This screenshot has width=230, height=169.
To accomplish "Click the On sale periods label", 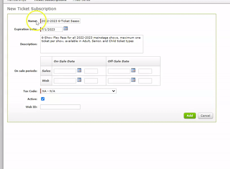I will click(26, 71).
